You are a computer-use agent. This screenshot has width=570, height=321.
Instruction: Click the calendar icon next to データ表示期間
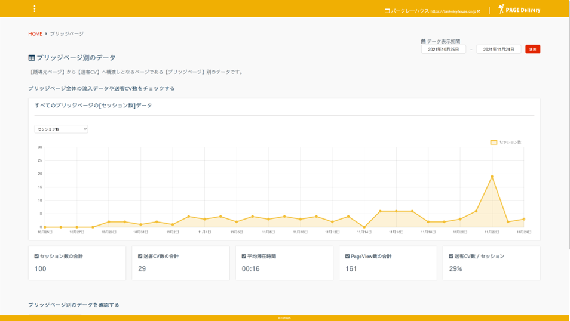click(424, 41)
